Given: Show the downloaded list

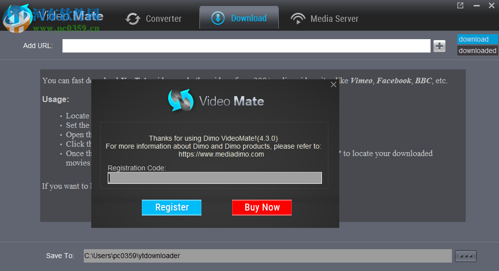Looking at the screenshot, I should [x=477, y=51].
